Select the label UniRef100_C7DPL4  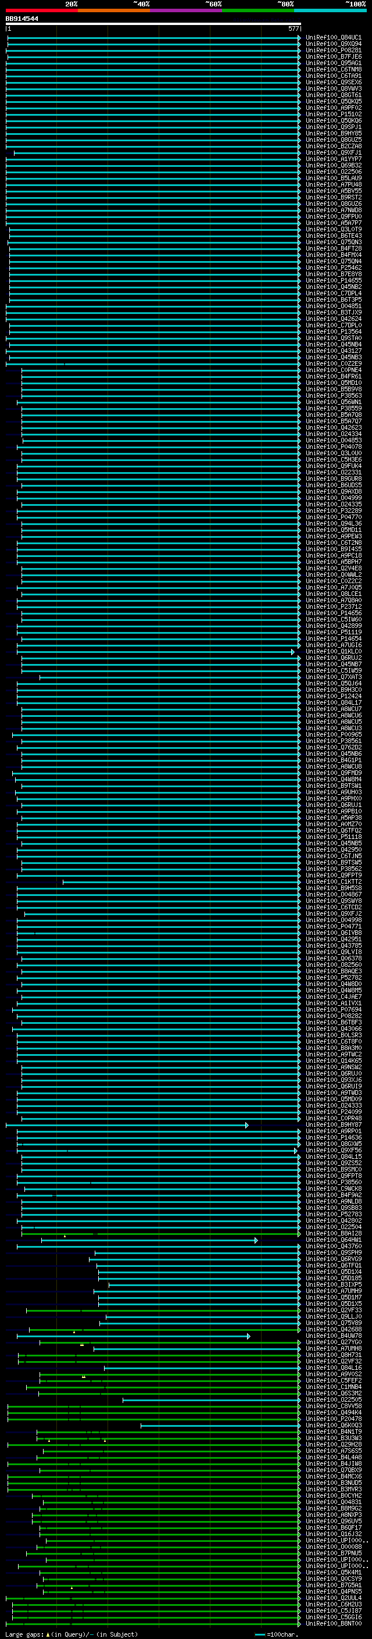tap(334, 293)
